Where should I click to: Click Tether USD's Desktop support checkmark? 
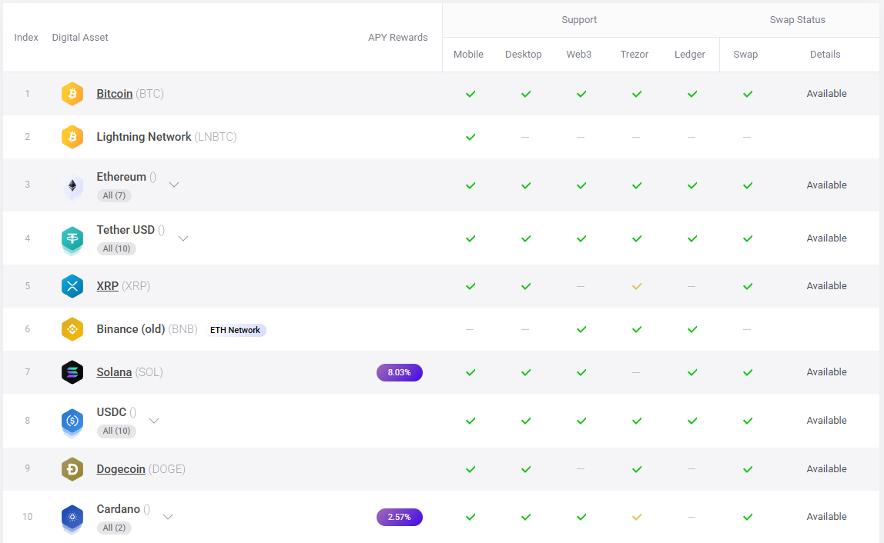(x=525, y=238)
